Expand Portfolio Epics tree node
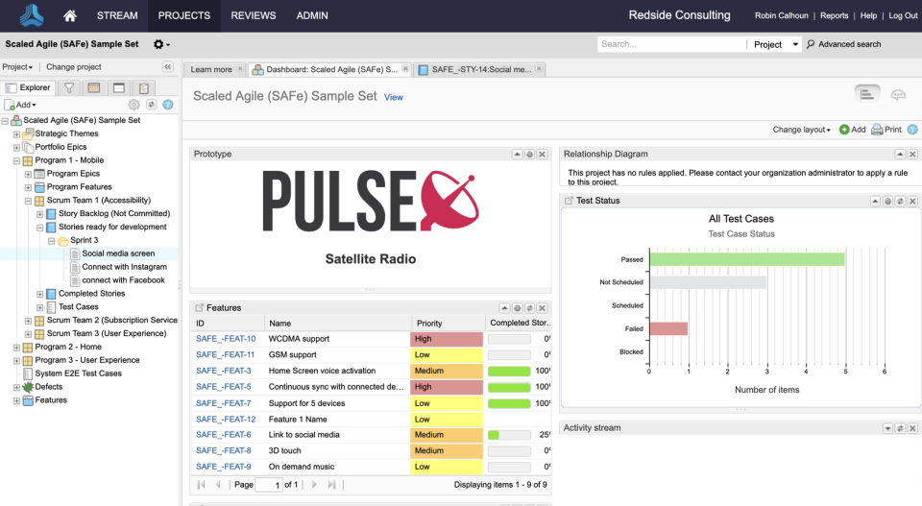This screenshot has height=506, width=922. coord(16,148)
